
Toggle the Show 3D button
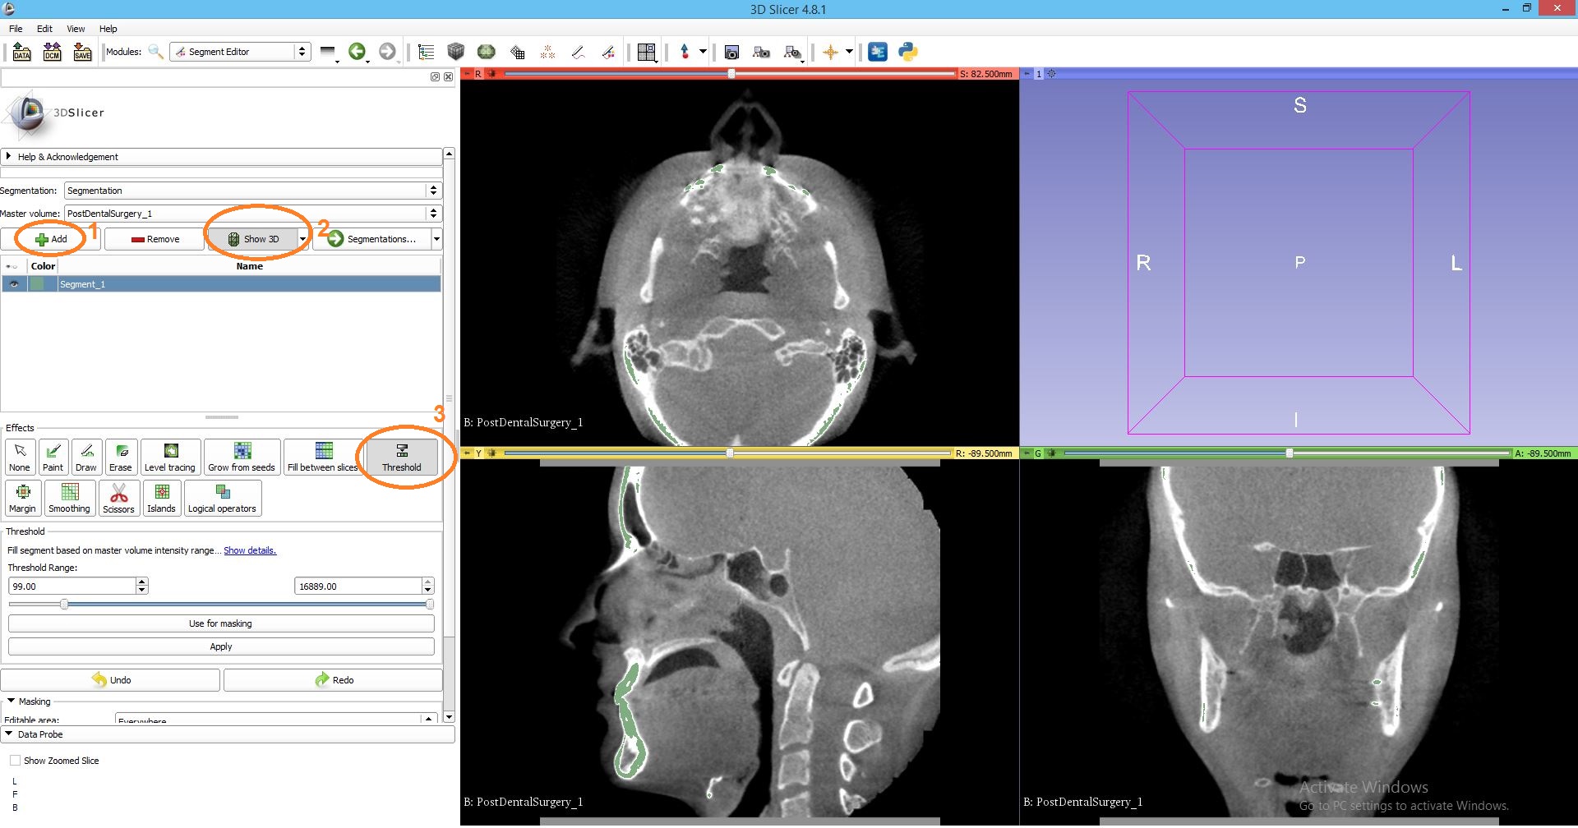click(252, 239)
